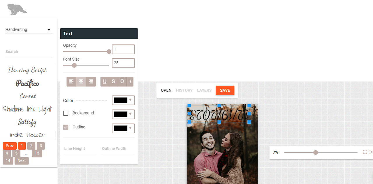Click the fit-to-screen zoom icon

click(x=365, y=152)
